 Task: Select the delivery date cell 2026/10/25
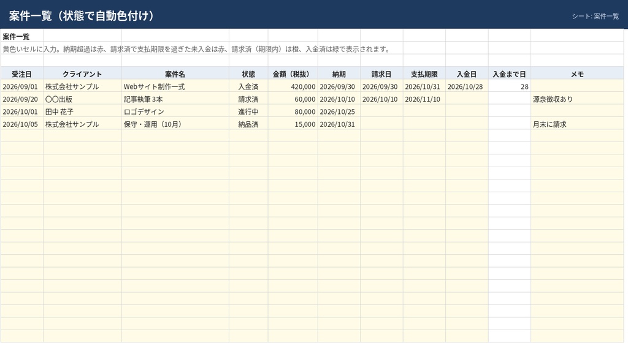coord(339,111)
